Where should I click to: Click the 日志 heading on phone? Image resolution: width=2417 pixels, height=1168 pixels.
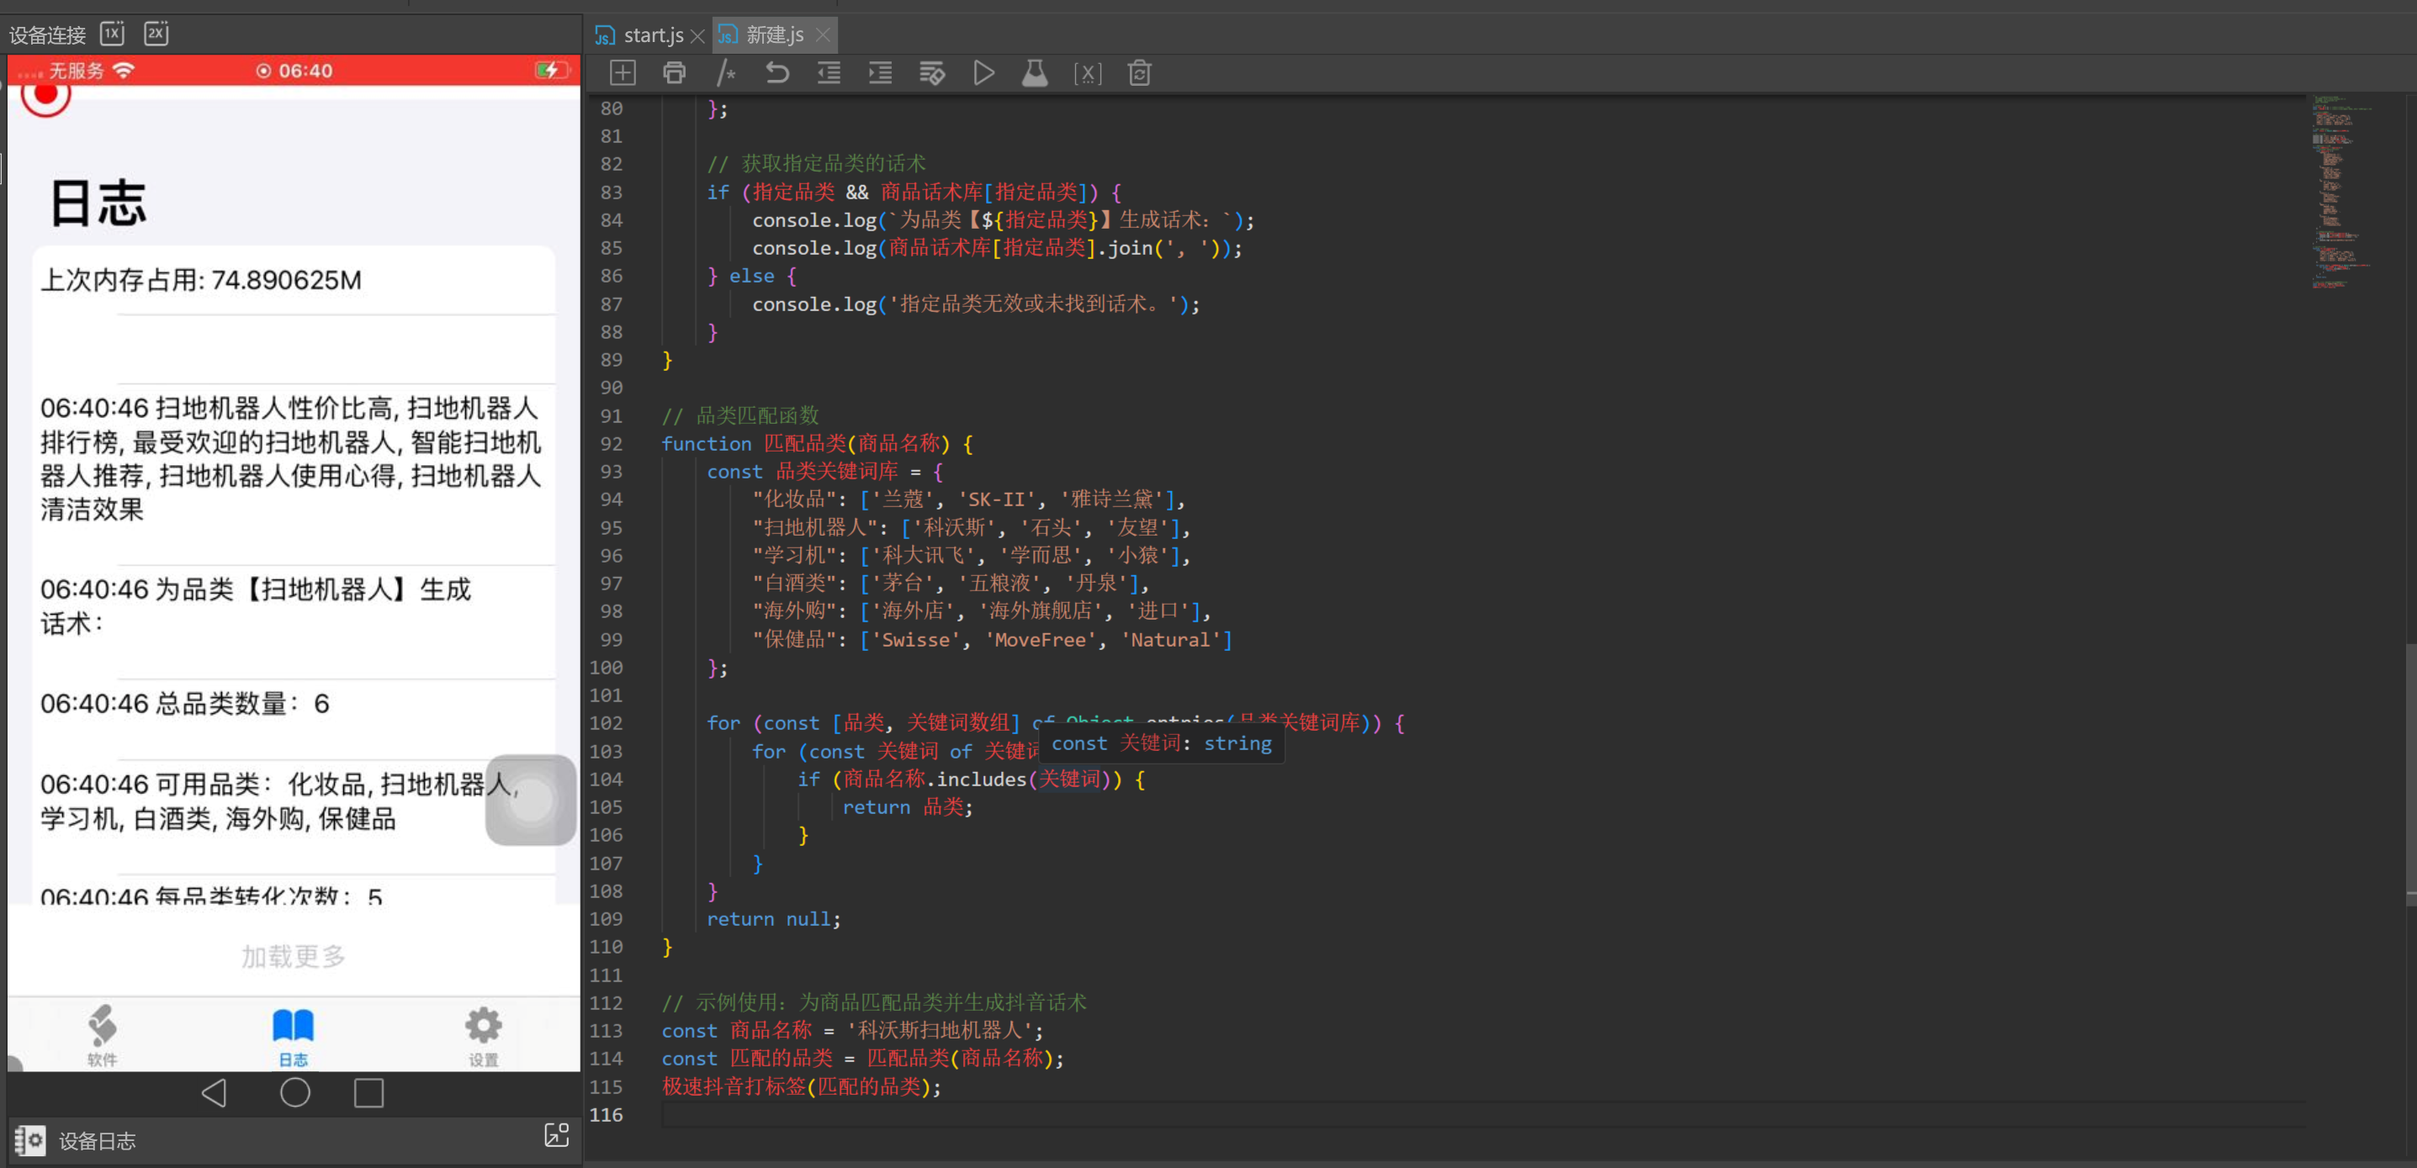point(98,203)
